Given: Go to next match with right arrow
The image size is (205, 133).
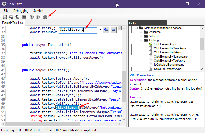Looking at the screenshot, I should click(113, 30).
